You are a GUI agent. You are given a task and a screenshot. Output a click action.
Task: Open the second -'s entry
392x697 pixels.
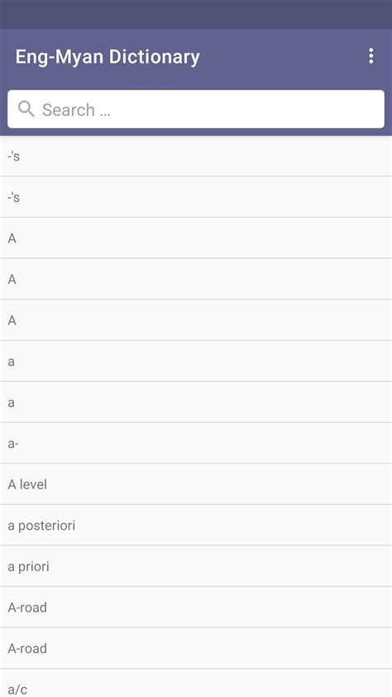(196, 197)
